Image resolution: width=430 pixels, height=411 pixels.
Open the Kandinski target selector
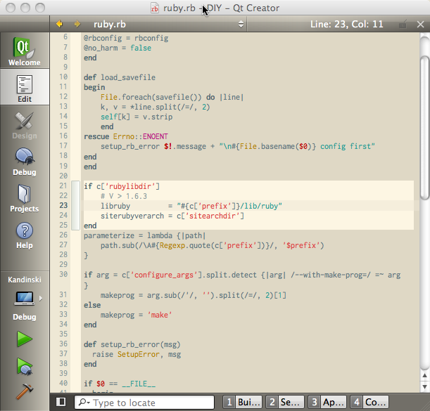tap(25, 299)
